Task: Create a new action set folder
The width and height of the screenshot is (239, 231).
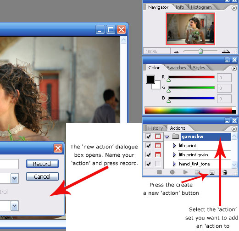Action: 198,172
